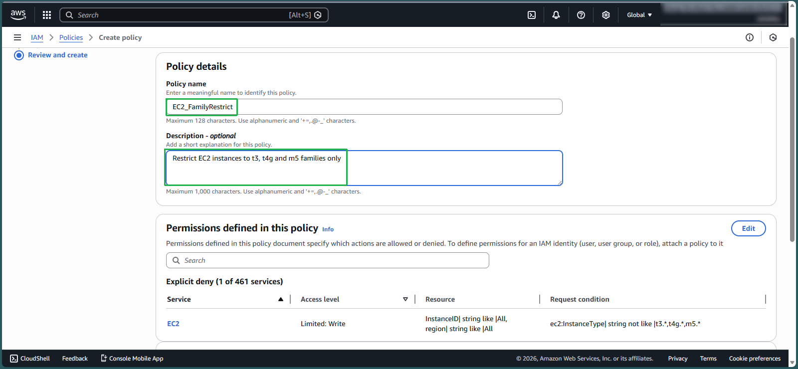Click the 'Create policy' breadcrumb text
The width and height of the screenshot is (798, 369).
click(x=120, y=37)
